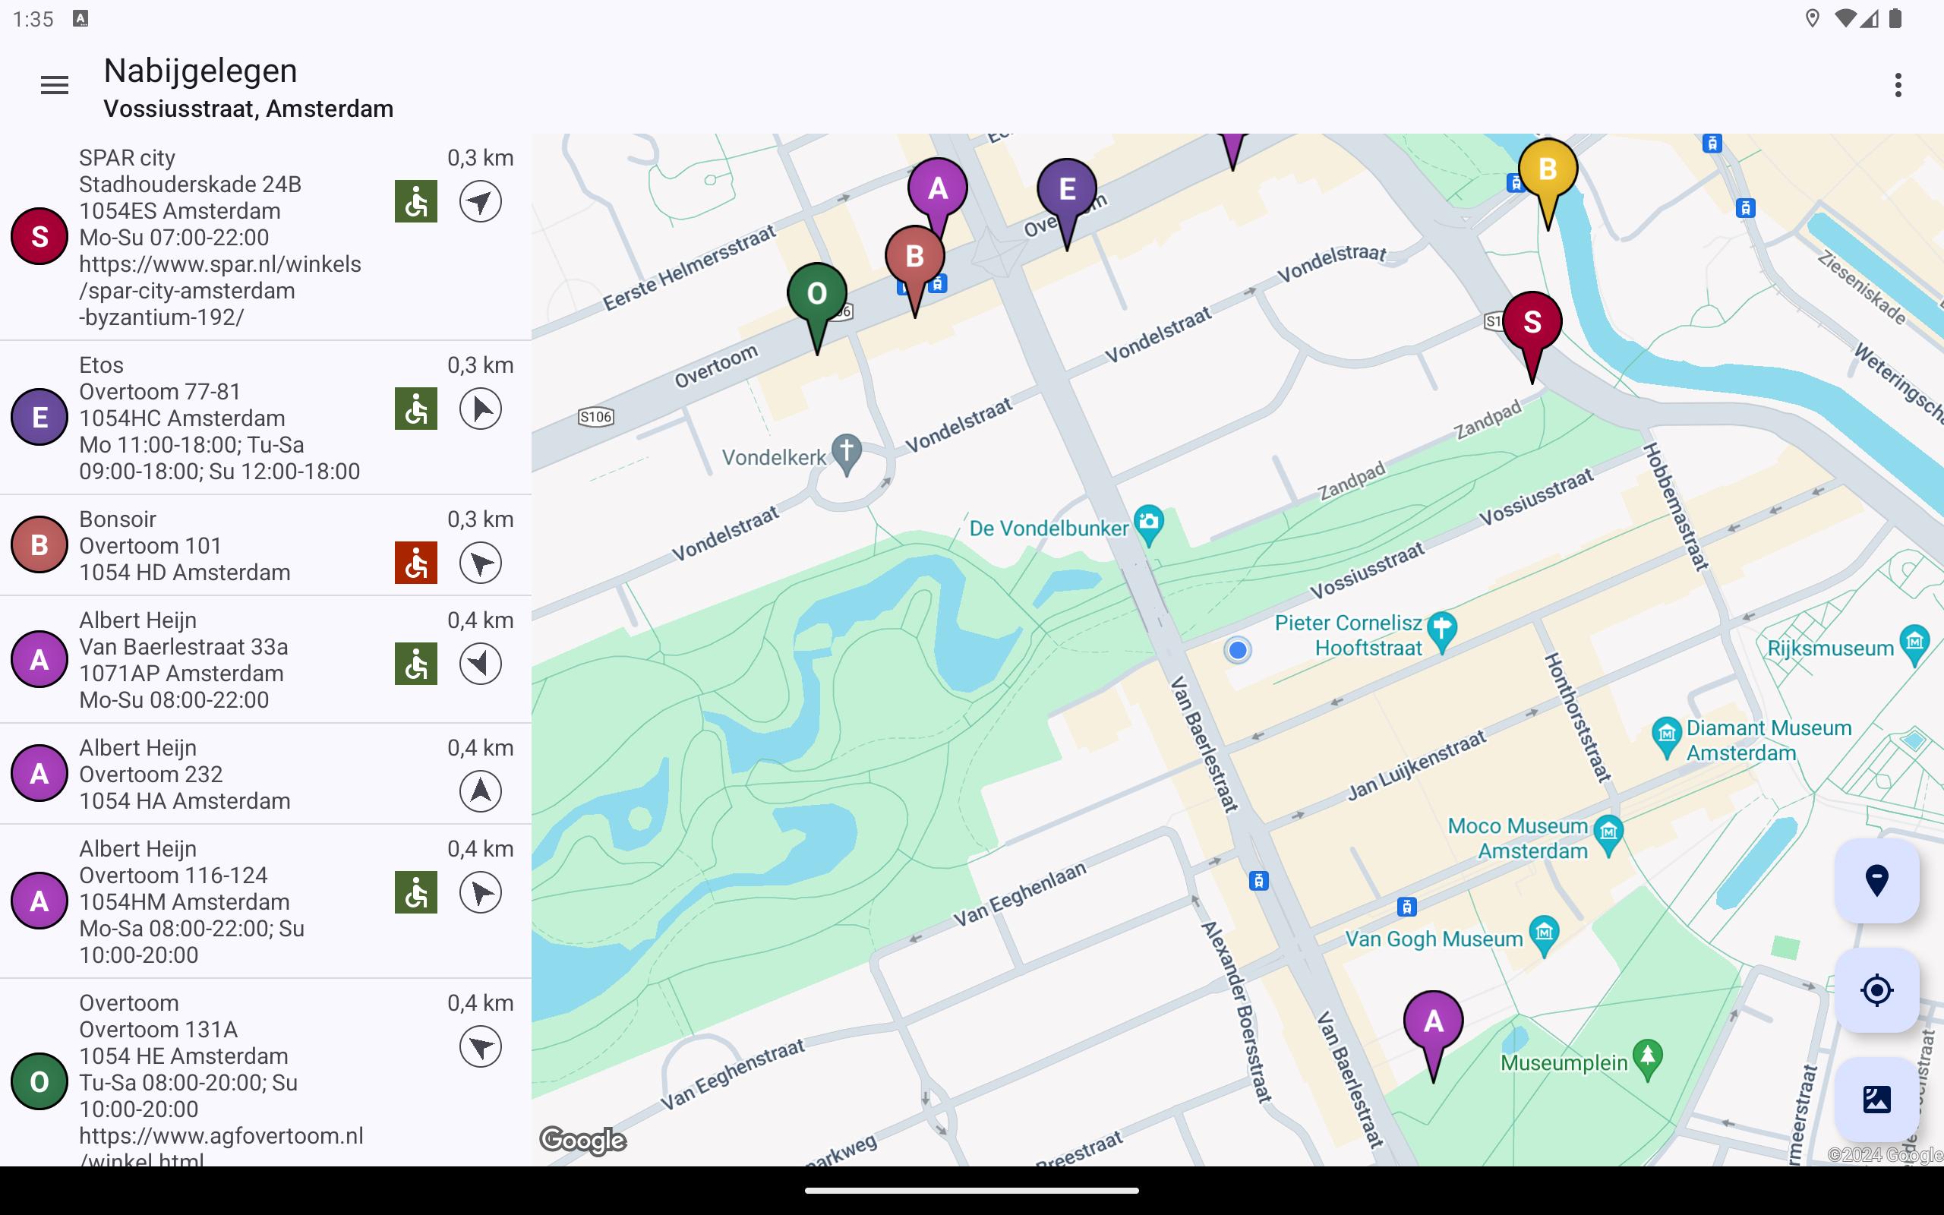Open the Bonsoir Overtoom 101 entry
This screenshot has width=1944, height=1215.
266,546
